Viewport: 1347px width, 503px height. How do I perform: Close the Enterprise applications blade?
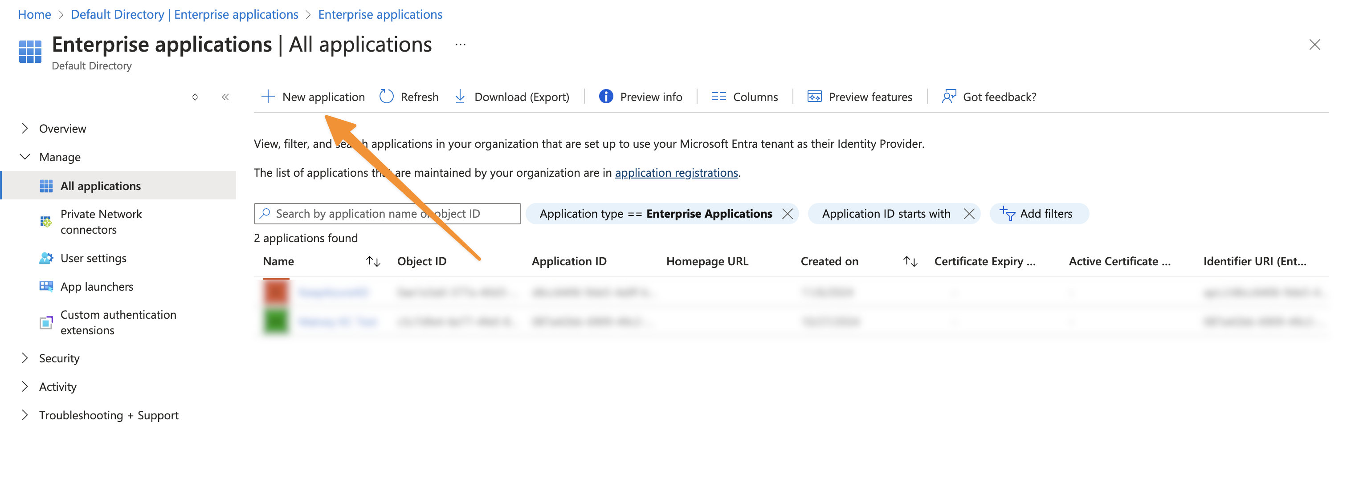click(x=1314, y=45)
